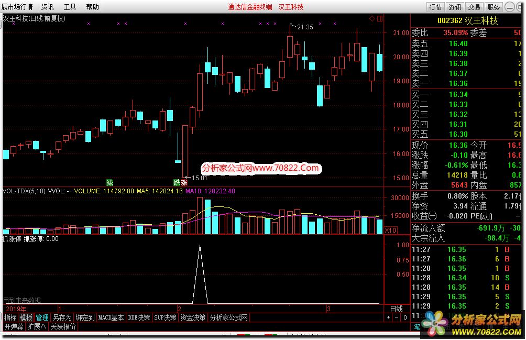This screenshot has height=340, width=526.
Task: Click the 交易 button at top right
Action: (474, 7)
